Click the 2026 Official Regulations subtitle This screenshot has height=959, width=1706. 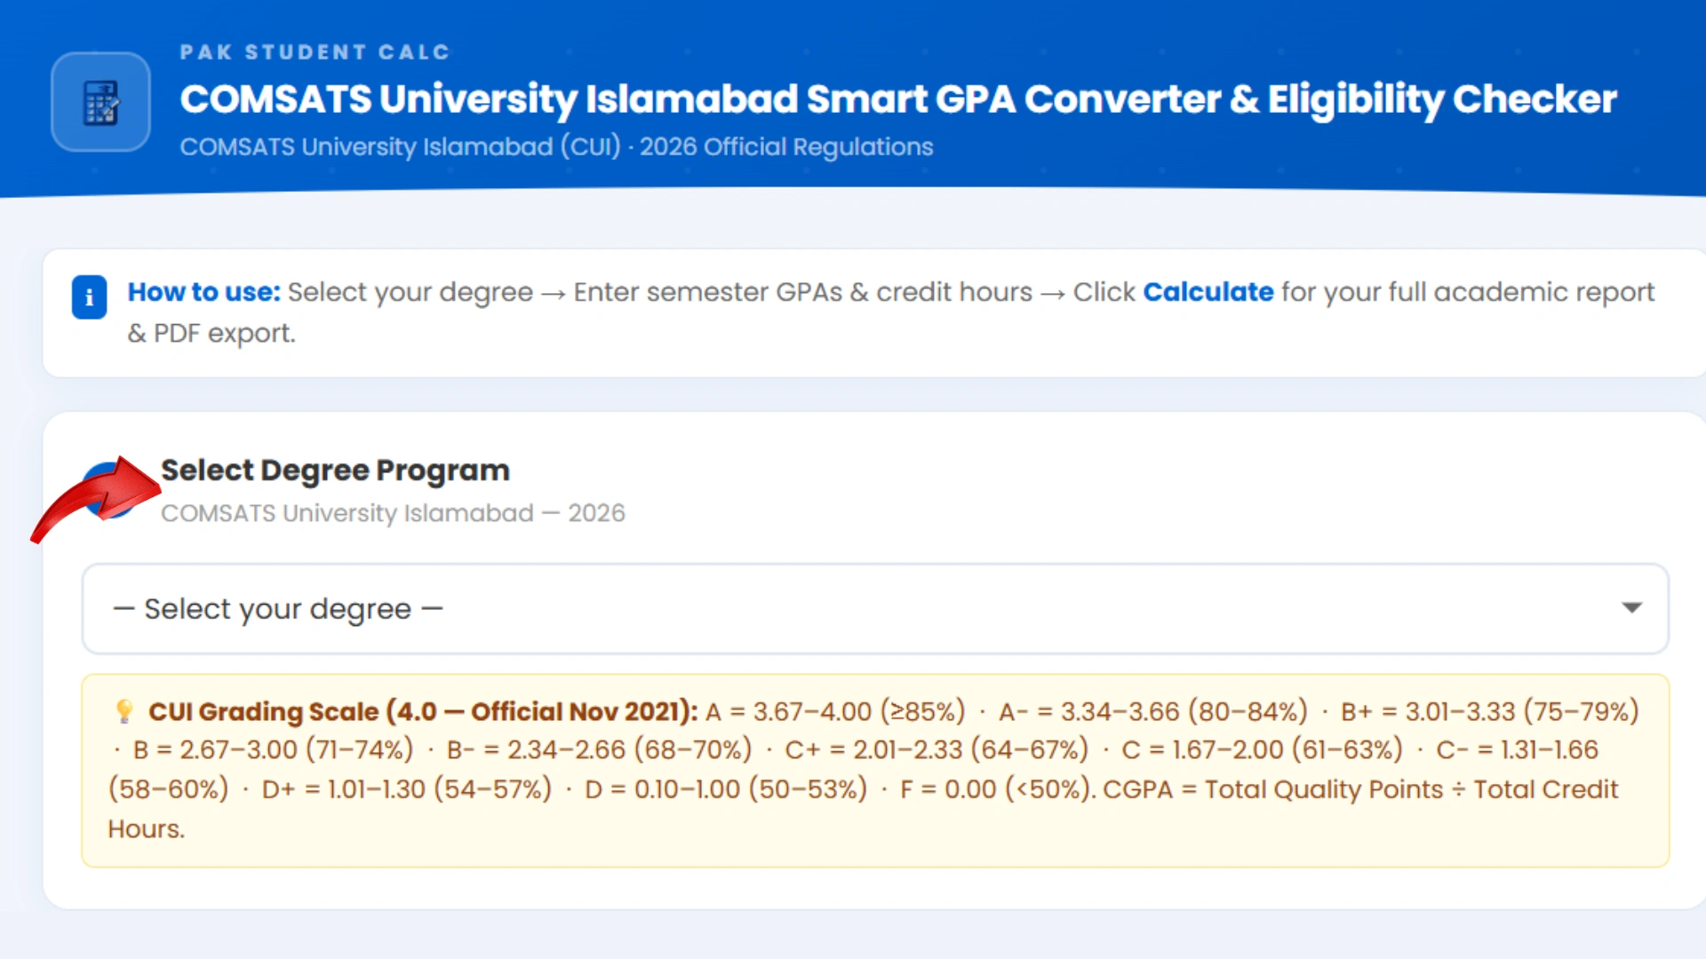[557, 147]
